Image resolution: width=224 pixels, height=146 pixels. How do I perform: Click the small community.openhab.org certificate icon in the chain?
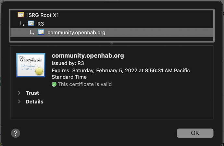(41, 32)
